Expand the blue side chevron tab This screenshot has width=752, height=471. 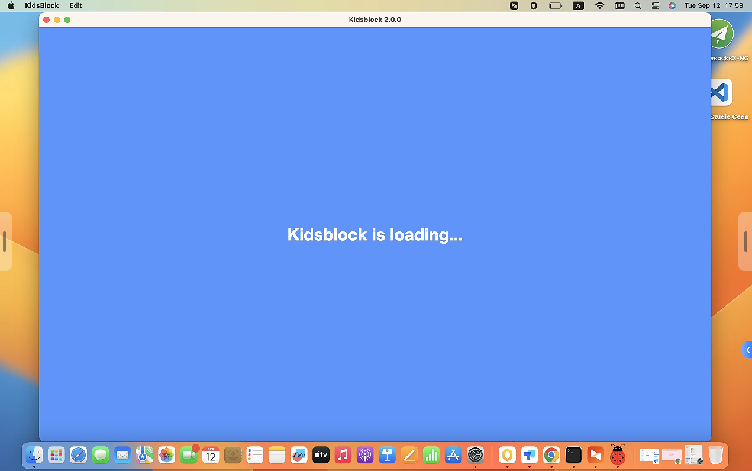747,350
